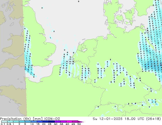Click the 5–10 mm legend swatch
Screen dimensions: 162x125
pyautogui.click(x=28, y=122)
